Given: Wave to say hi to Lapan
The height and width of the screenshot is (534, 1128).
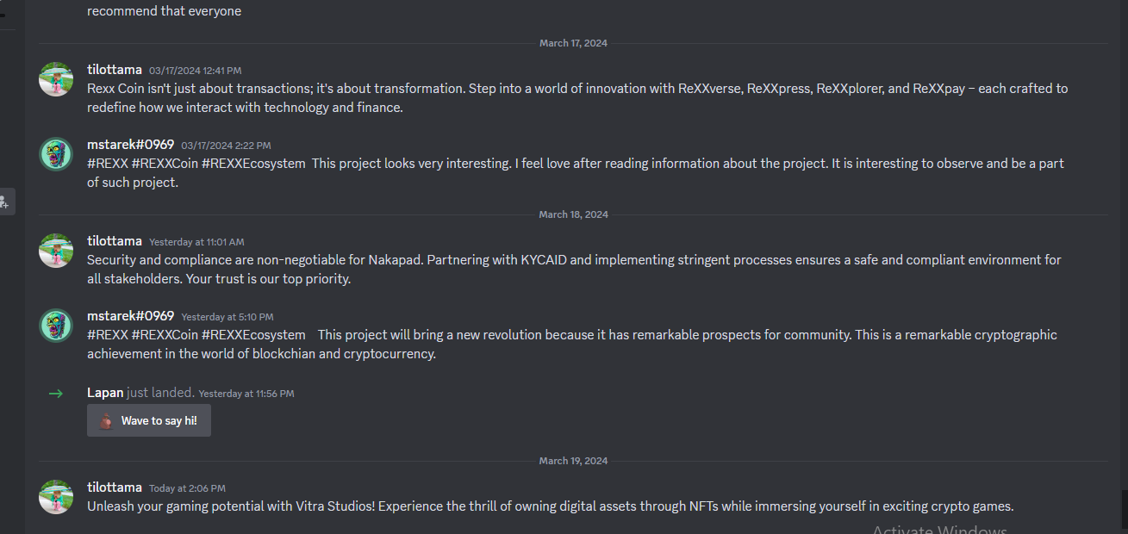Looking at the screenshot, I should click(x=149, y=421).
